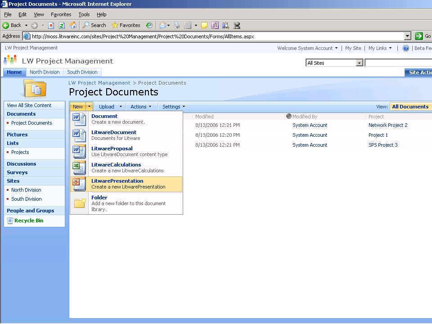Go to the browser Home page icon
This screenshot has height=324, width=432.
pos(73,25)
